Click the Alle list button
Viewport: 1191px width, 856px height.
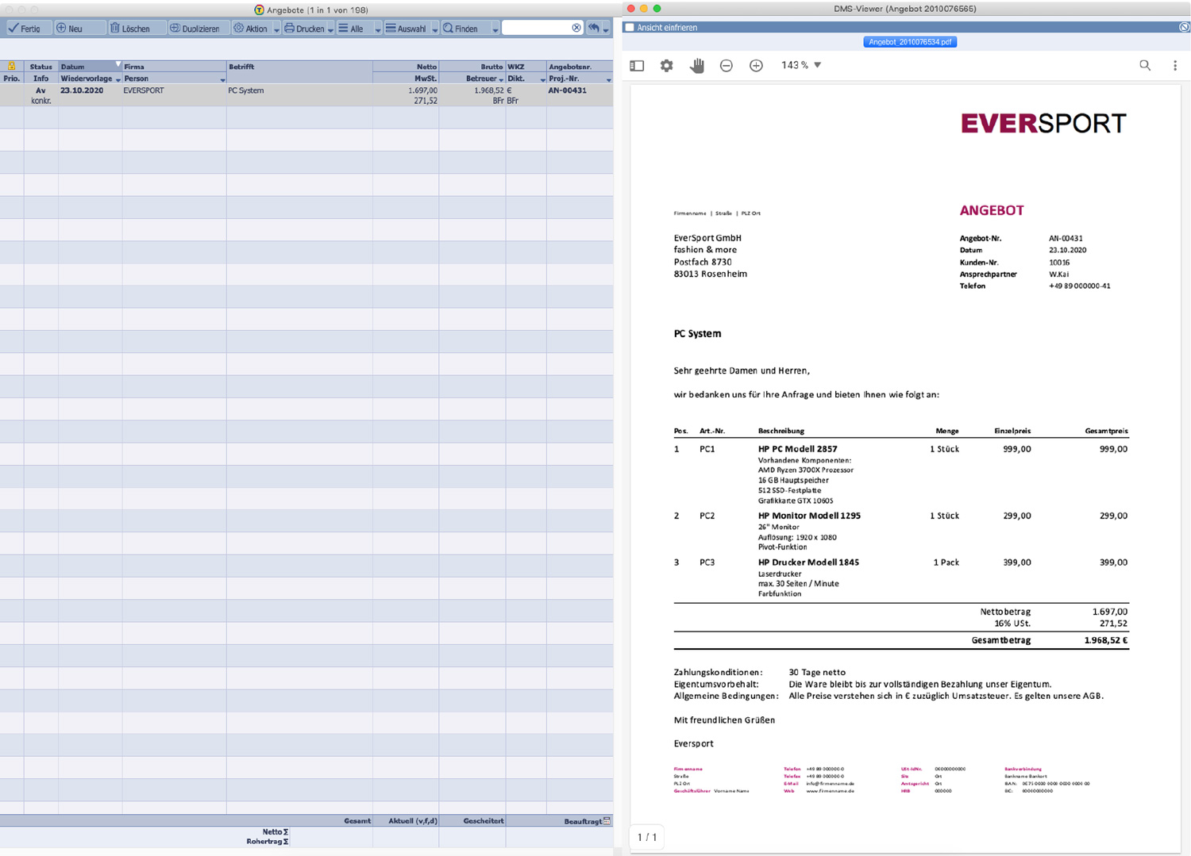[355, 28]
